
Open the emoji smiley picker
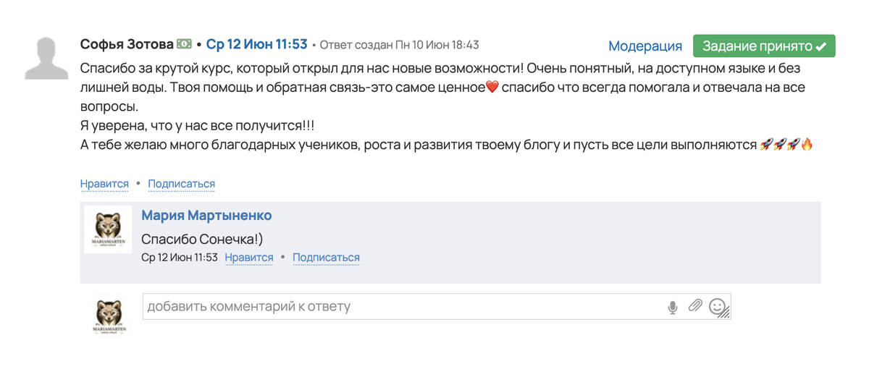[x=717, y=306]
